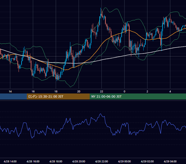Click the '16' hour label on price chart axis
The height and width of the screenshot is (164, 186).
click(33, 92)
